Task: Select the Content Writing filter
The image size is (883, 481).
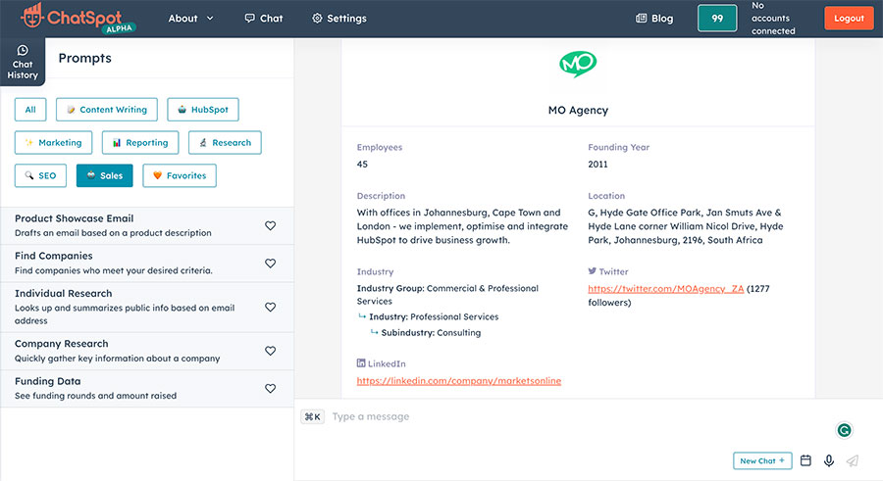Action: coord(106,110)
